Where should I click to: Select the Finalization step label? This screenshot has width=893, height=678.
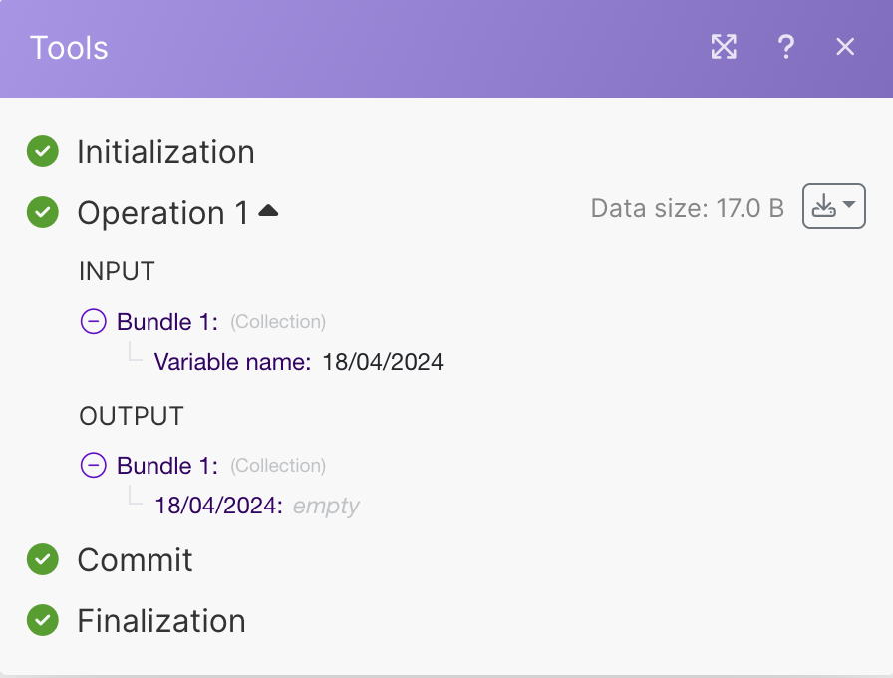pos(161,621)
